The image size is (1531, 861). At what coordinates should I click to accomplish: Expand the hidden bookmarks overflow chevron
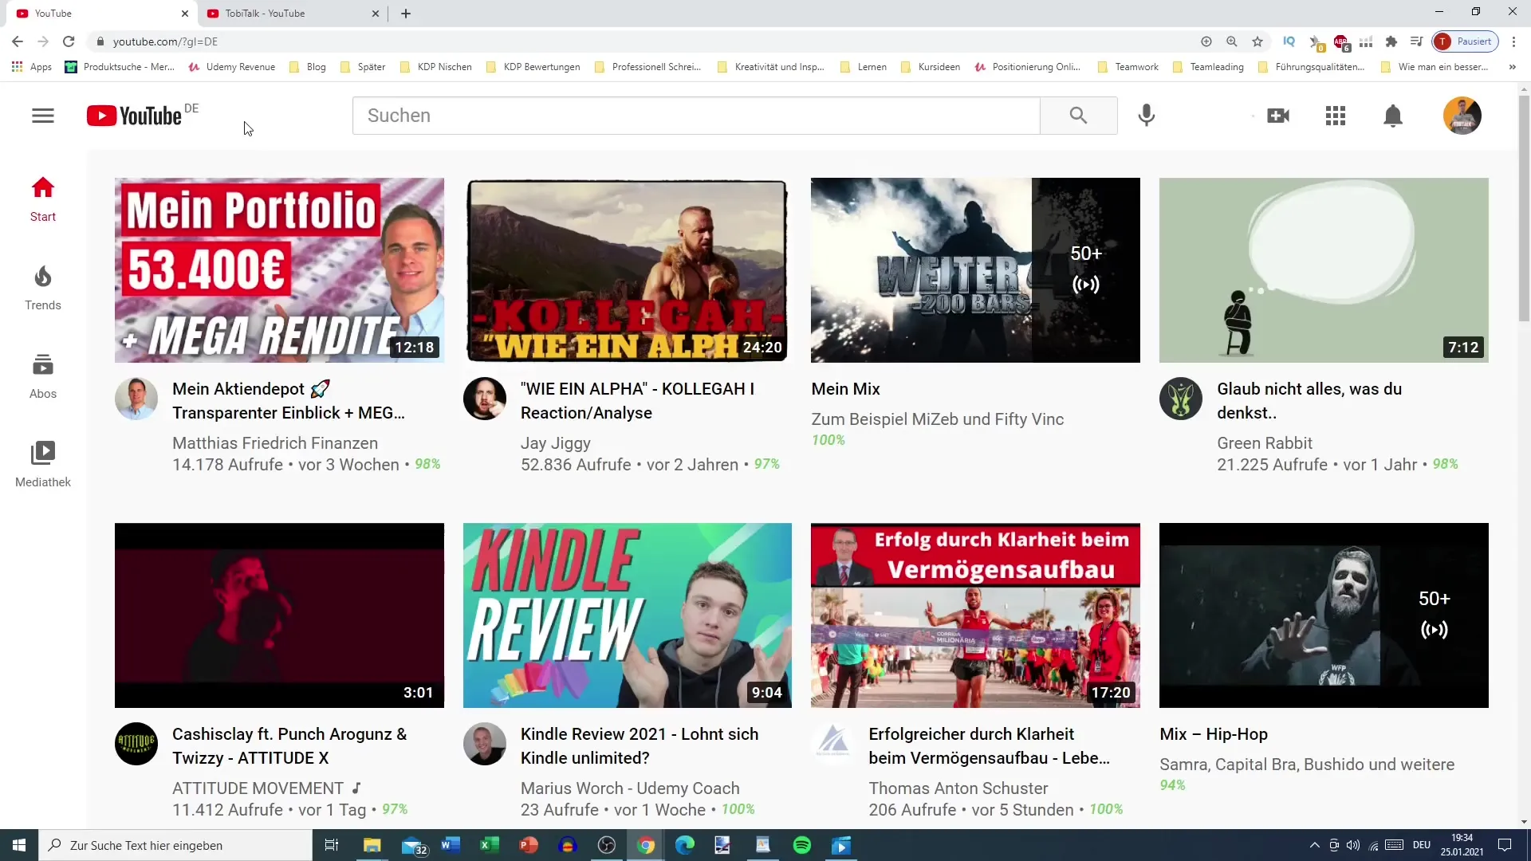[1512, 67]
